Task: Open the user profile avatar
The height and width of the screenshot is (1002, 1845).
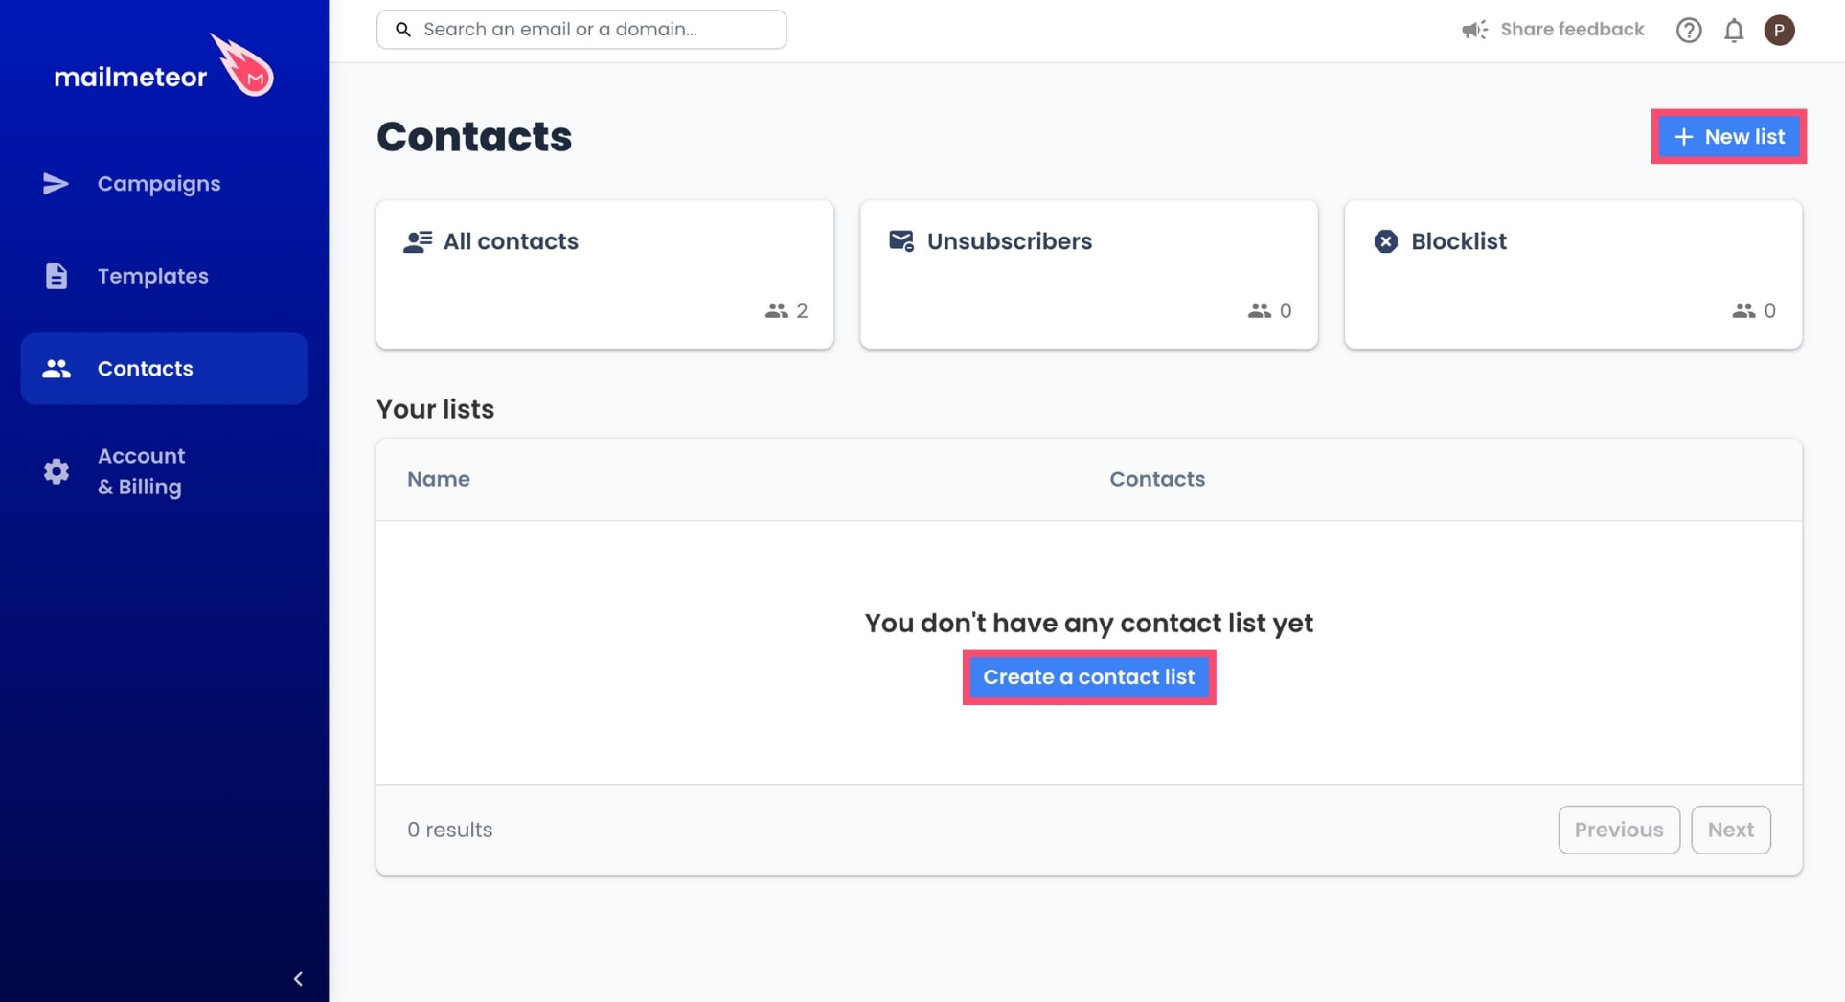Action: [x=1780, y=31]
